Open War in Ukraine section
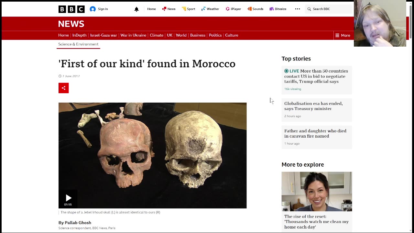The height and width of the screenshot is (233, 414). point(133,35)
